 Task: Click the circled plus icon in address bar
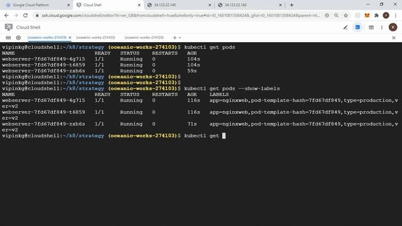click(x=327, y=15)
